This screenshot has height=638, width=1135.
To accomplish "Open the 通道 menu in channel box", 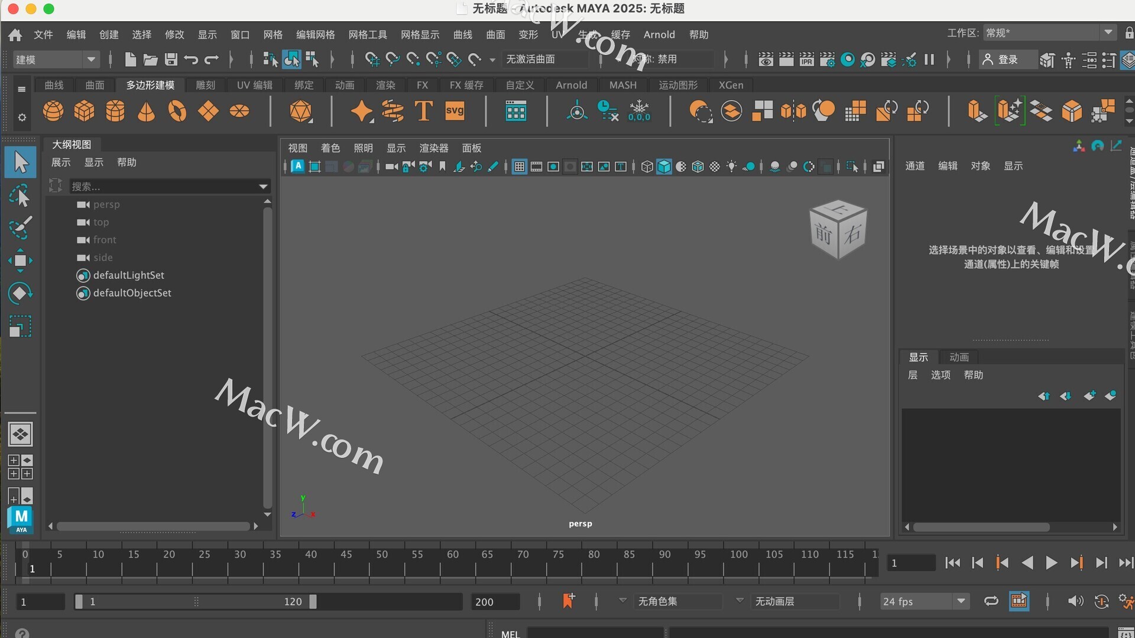I will click(915, 166).
